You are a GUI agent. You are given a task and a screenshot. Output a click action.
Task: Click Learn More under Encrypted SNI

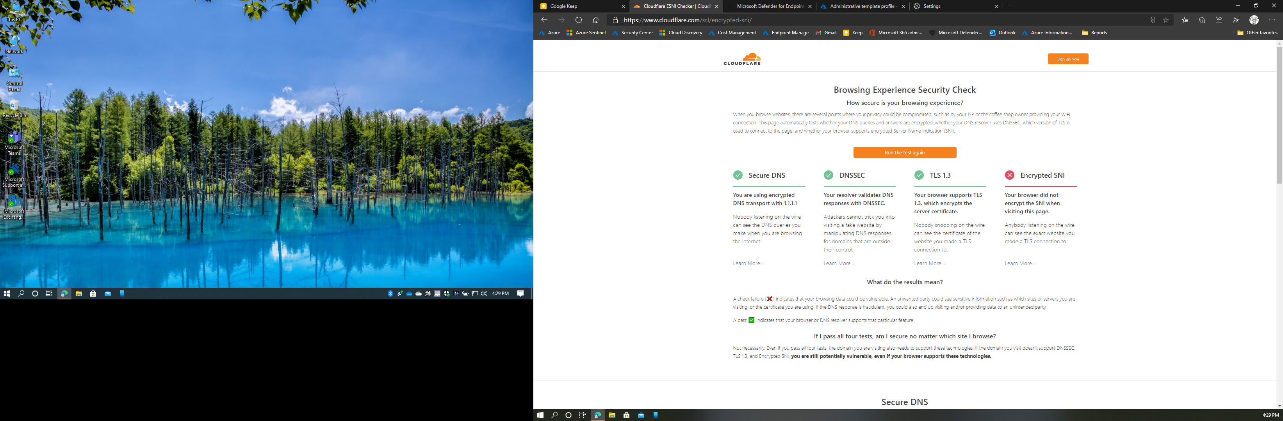(1019, 264)
